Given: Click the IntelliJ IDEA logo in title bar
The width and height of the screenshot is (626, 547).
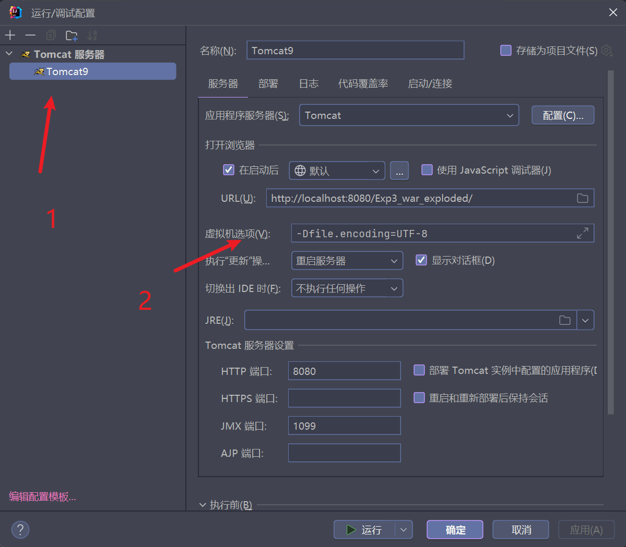Looking at the screenshot, I should point(15,13).
